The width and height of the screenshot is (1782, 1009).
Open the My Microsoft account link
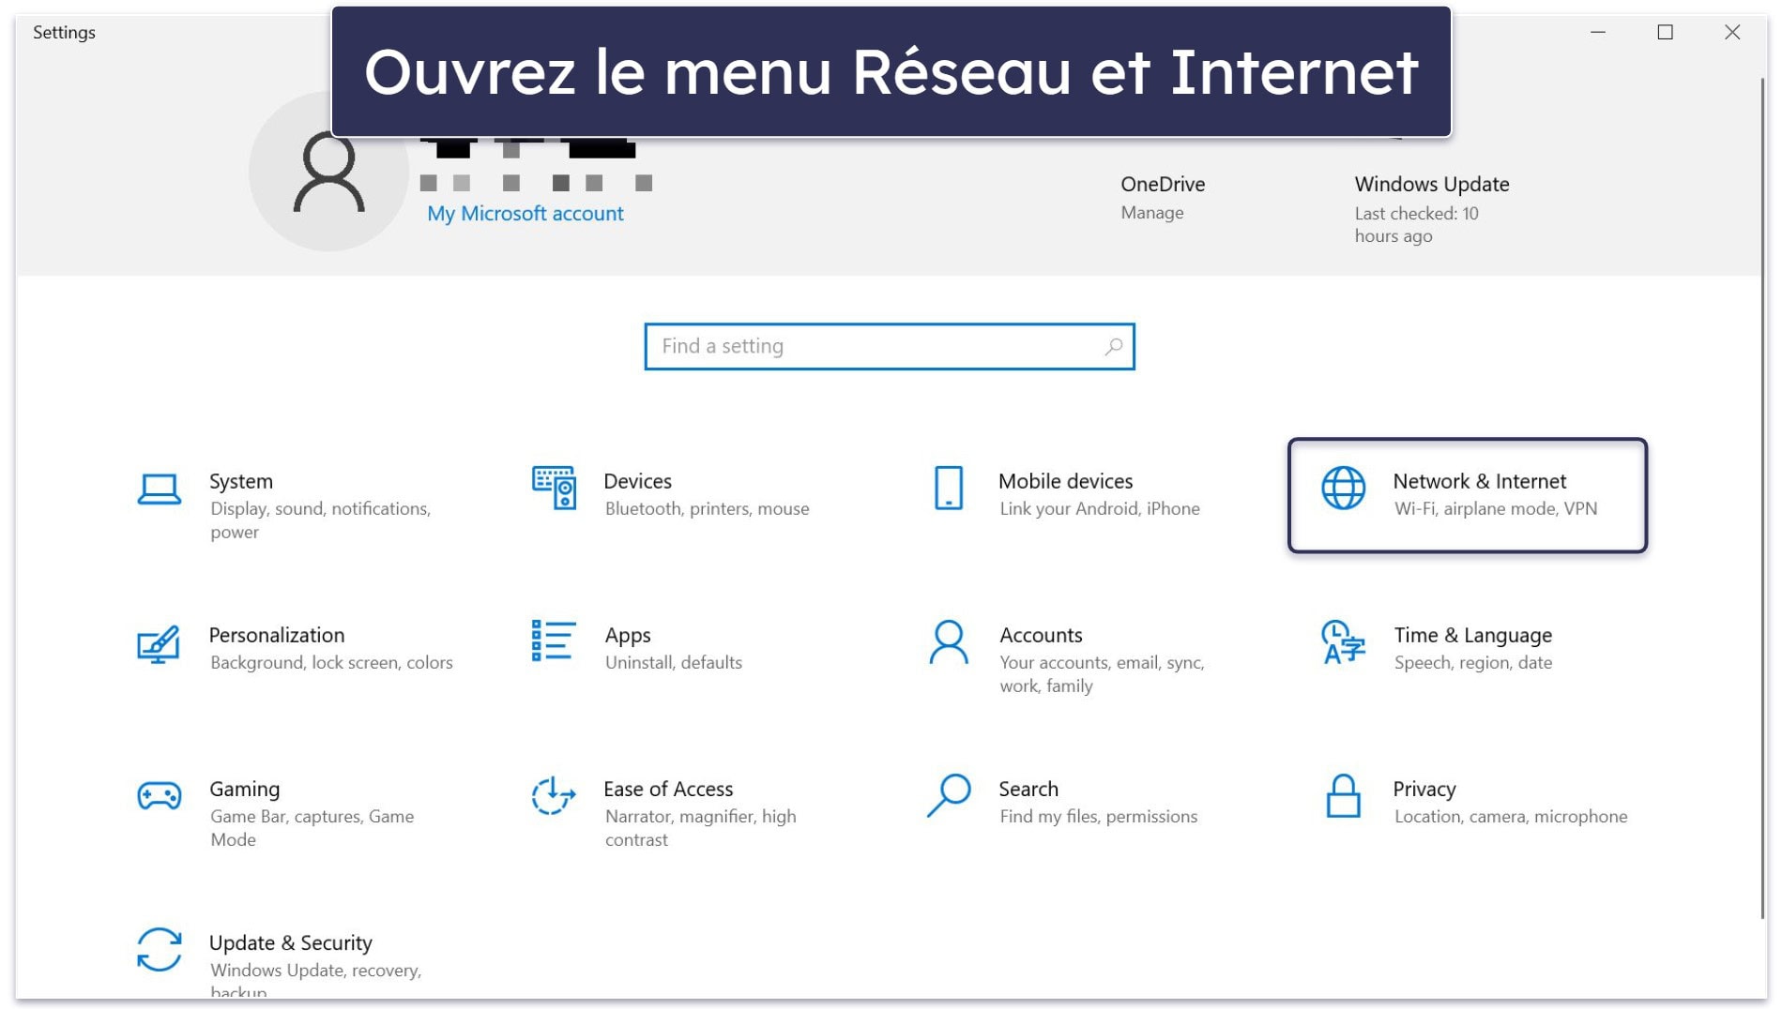click(525, 214)
